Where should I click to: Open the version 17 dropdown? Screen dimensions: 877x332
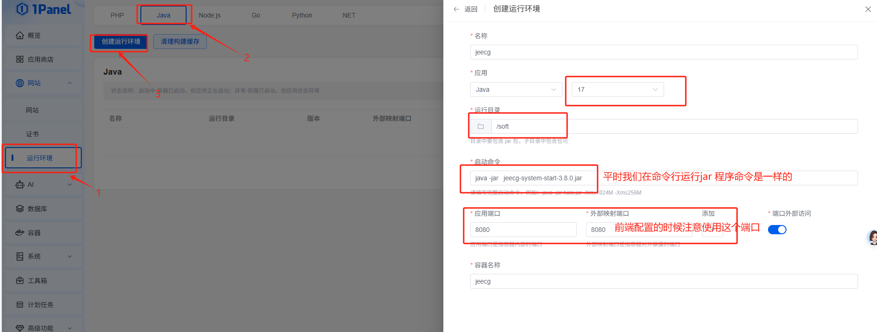click(618, 89)
